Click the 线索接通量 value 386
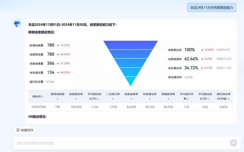 (x=51, y=63)
